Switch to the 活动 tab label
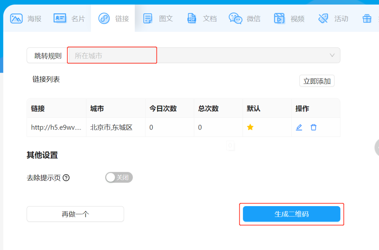The width and height of the screenshot is (379, 250). tap(341, 19)
